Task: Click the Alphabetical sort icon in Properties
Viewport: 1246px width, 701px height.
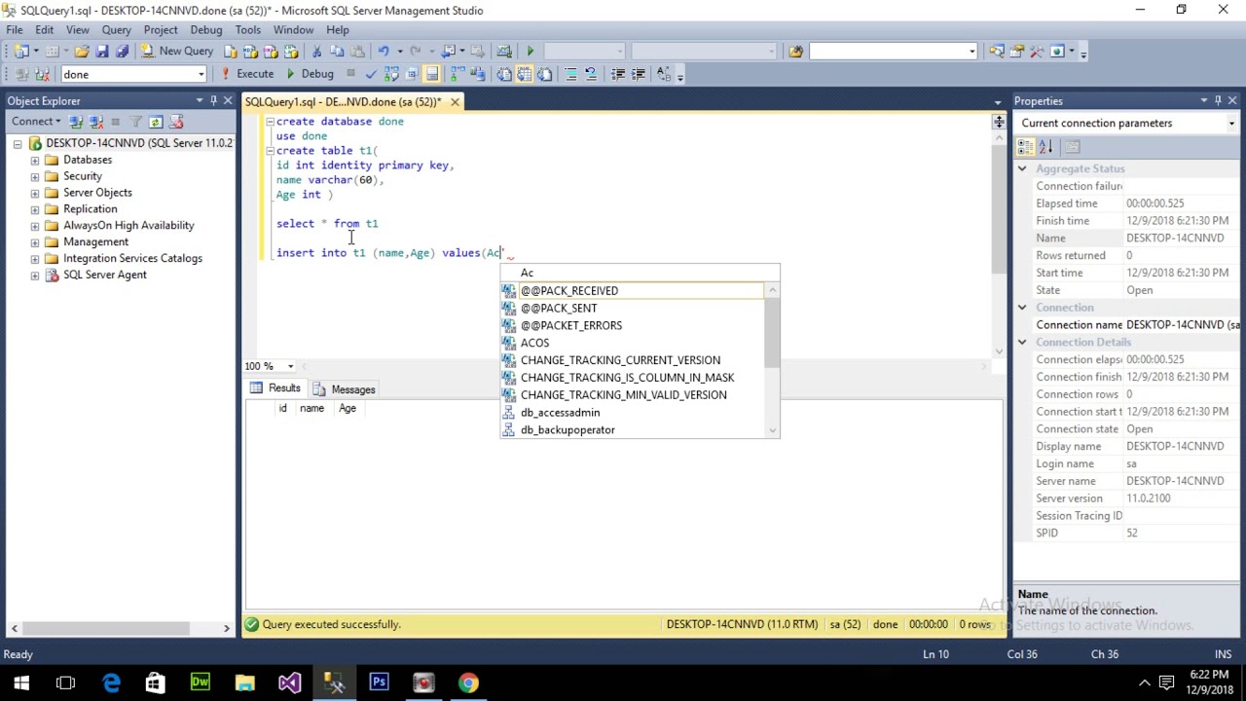Action: click(x=1045, y=147)
